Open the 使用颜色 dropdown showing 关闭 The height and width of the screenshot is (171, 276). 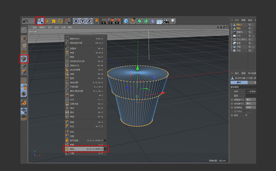251,107
